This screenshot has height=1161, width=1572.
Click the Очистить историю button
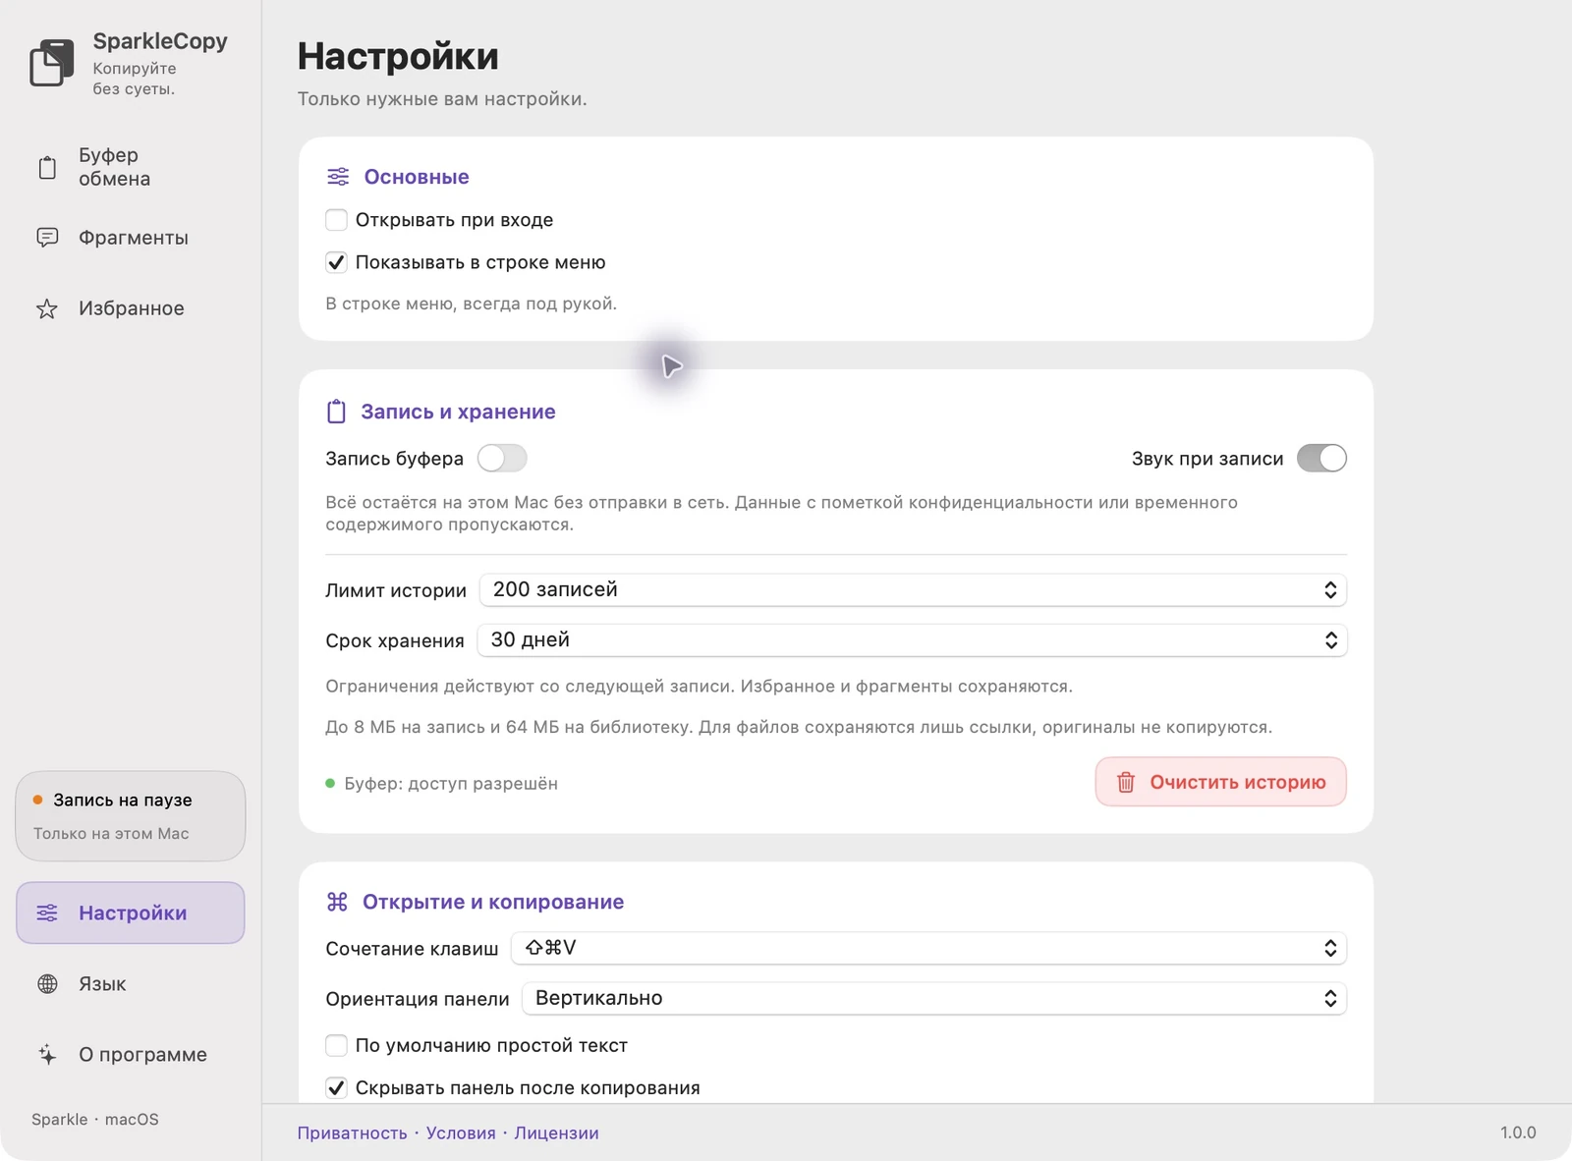(x=1220, y=782)
